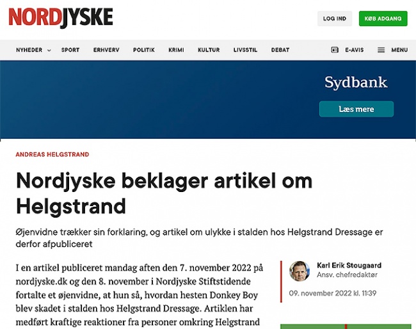The width and height of the screenshot is (416, 329).
Task: Open the Debat section
Action: [x=280, y=50]
